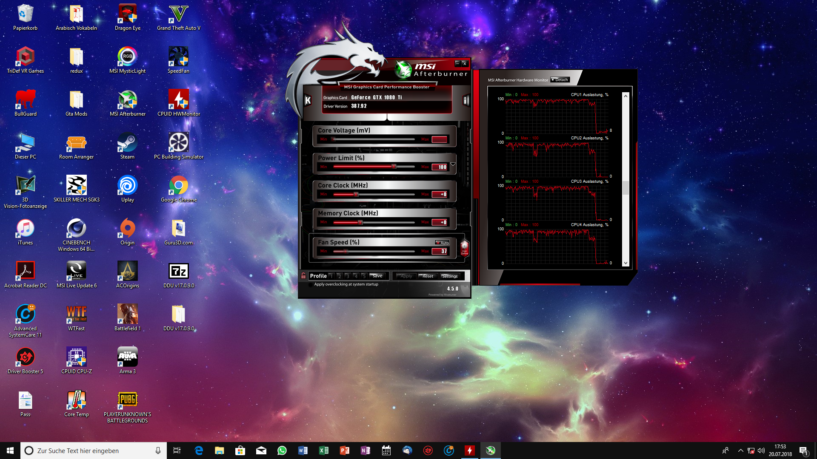Screen dimensions: 817x459
Task: Open Afterburner Settings button
Action: click(449, 276)
